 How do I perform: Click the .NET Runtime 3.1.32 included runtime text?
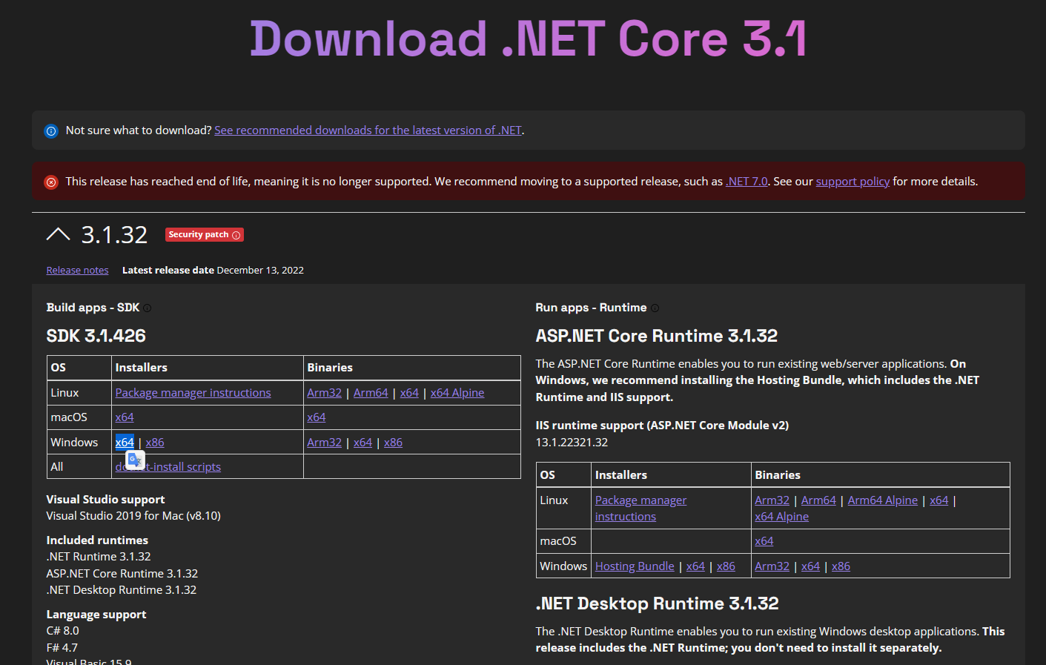click(99, 557)
